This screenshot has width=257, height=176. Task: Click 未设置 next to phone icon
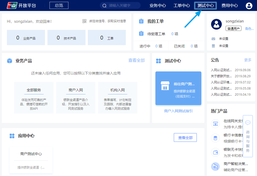(x=224, y=46)
